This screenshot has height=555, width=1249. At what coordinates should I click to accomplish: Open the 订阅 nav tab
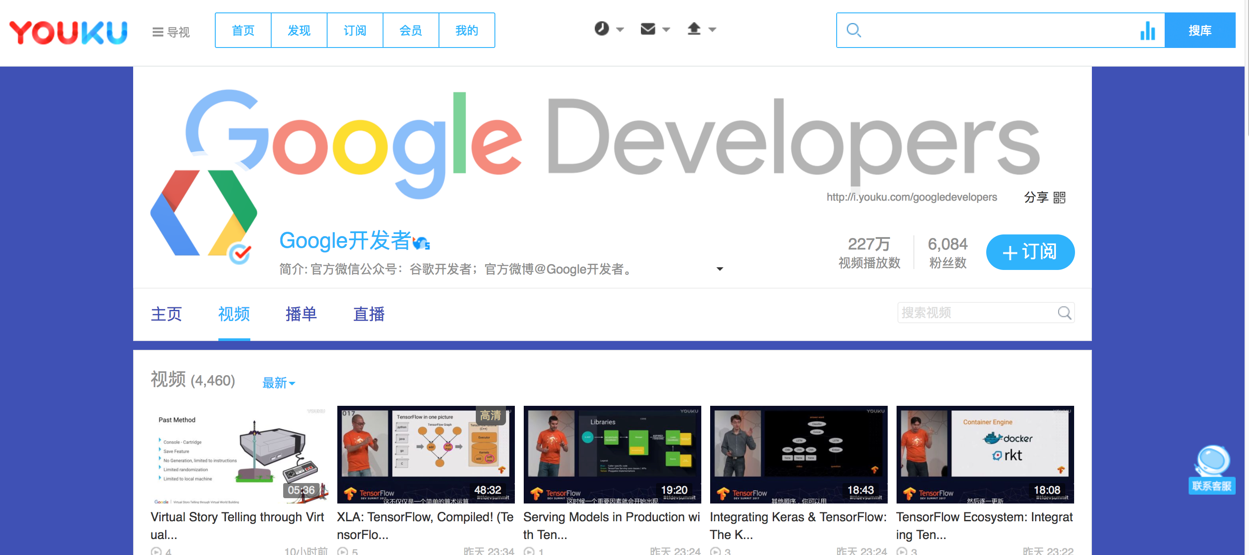point(355,31)
